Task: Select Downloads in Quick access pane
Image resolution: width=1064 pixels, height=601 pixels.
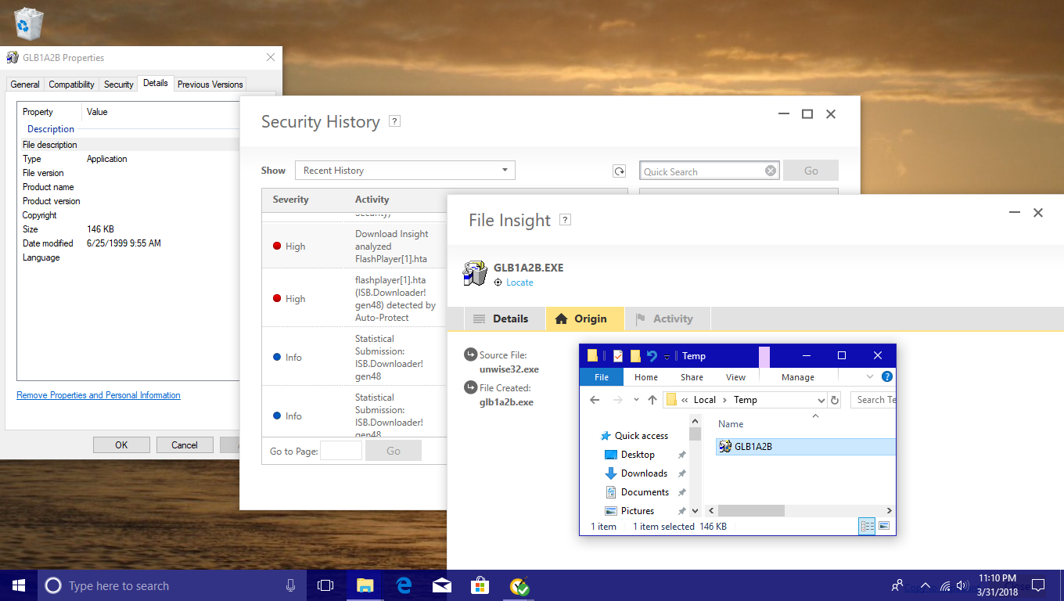Action: 644,473
